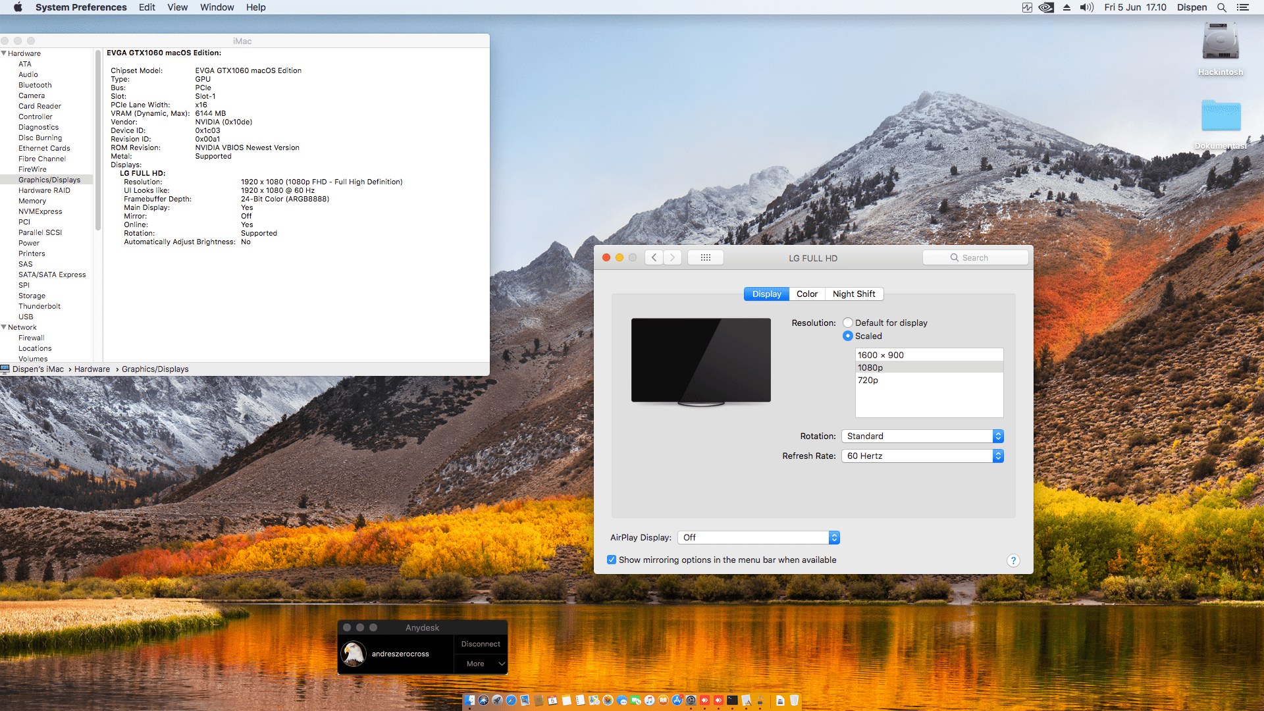Click the Search field in preferences

(x=975, y=257)
